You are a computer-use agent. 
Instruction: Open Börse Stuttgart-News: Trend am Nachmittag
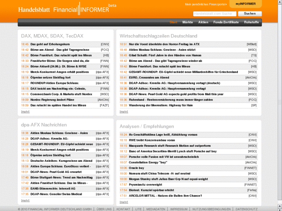tap(61, 178)
